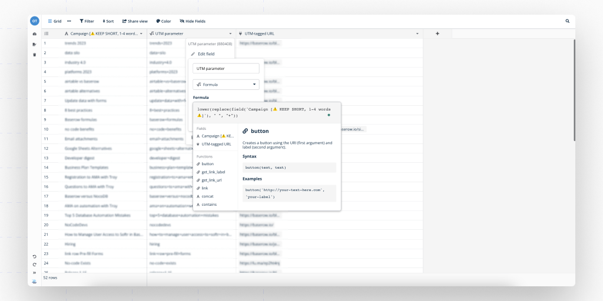Add new field with plus icon
Image resolution: width=603 pixels, height=301 pixels.
[x=438, y=34]
